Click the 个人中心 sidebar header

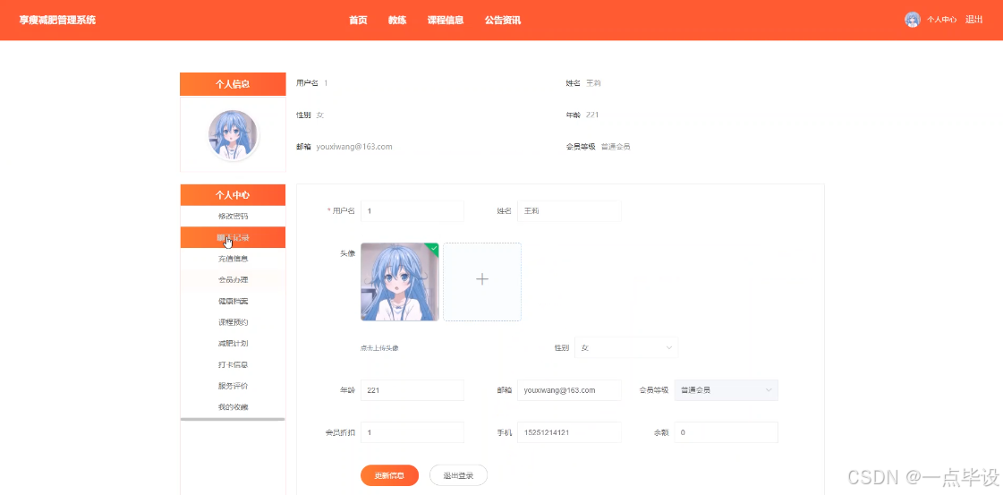(x=233, y=195)
